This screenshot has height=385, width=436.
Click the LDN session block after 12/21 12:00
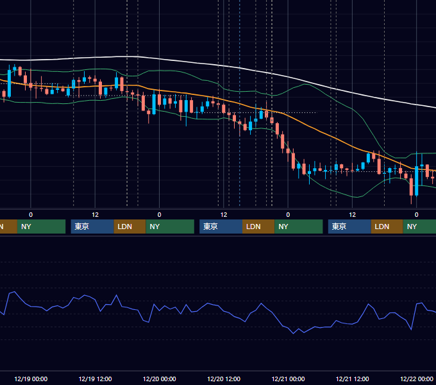click(387, 227)
